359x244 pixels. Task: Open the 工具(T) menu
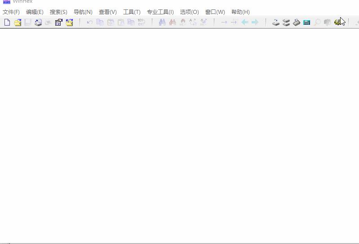132,12
